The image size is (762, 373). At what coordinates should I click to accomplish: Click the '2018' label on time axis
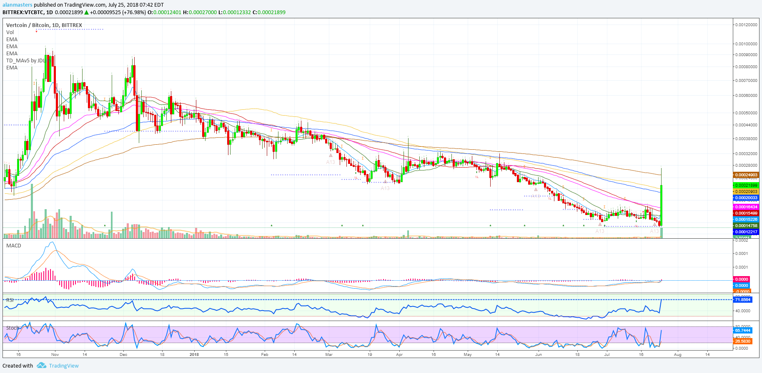click(x=194, y=355)
